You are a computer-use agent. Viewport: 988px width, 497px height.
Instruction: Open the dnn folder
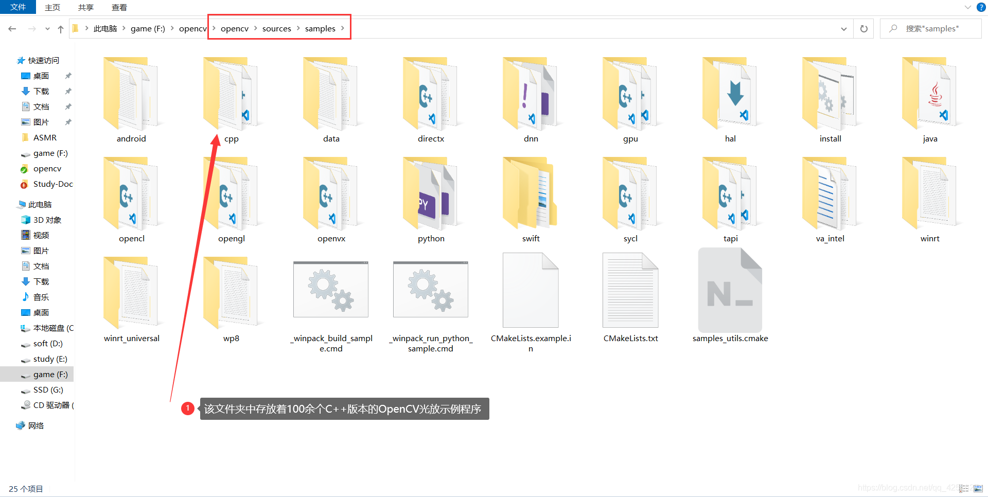pos(531,99)
